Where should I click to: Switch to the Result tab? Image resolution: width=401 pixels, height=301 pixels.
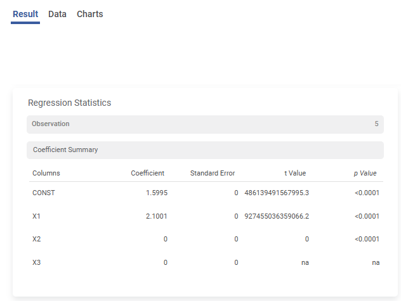(25, 14)
